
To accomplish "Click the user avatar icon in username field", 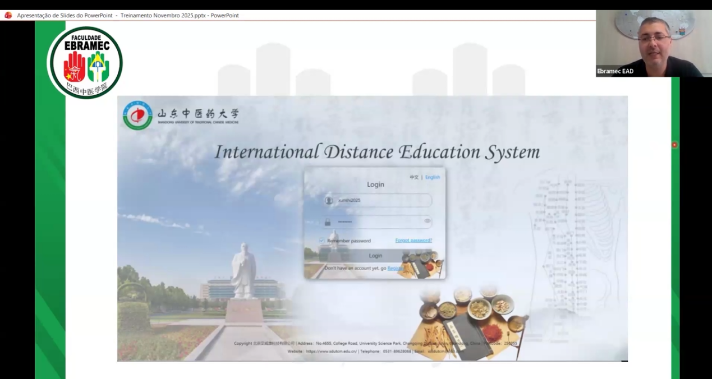I will (329, 201).
